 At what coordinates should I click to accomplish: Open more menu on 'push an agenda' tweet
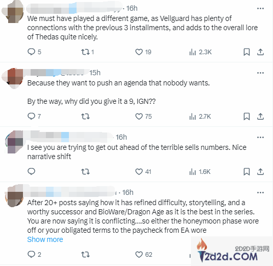260,73
